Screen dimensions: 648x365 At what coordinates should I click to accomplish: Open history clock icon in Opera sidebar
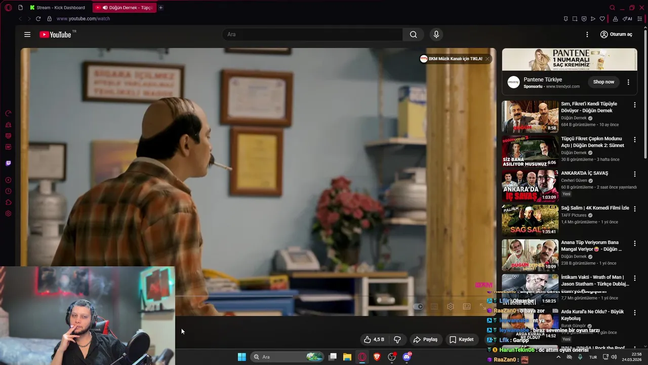[x=8, y=191]
